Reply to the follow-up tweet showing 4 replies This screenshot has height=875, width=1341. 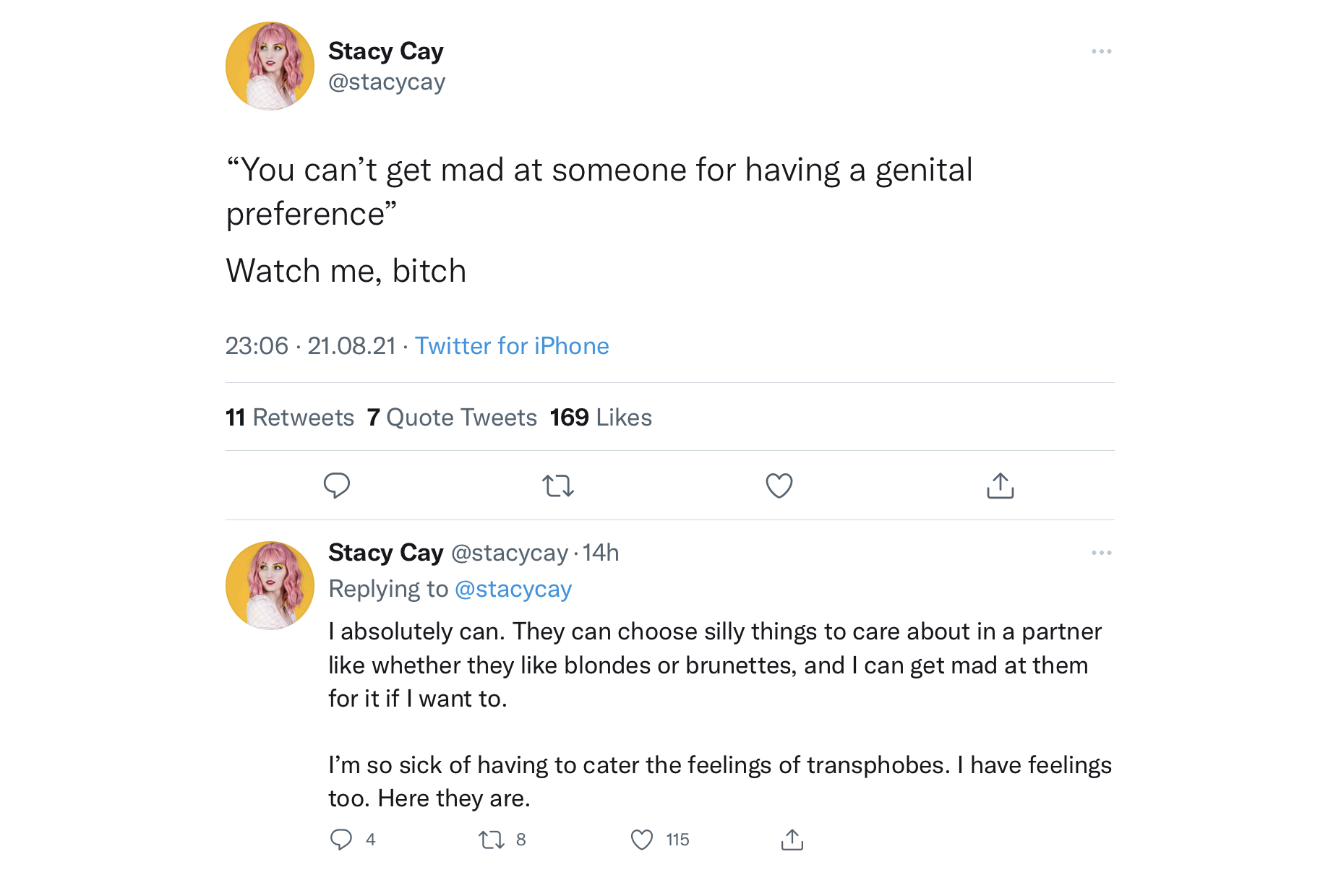[340, 840]
